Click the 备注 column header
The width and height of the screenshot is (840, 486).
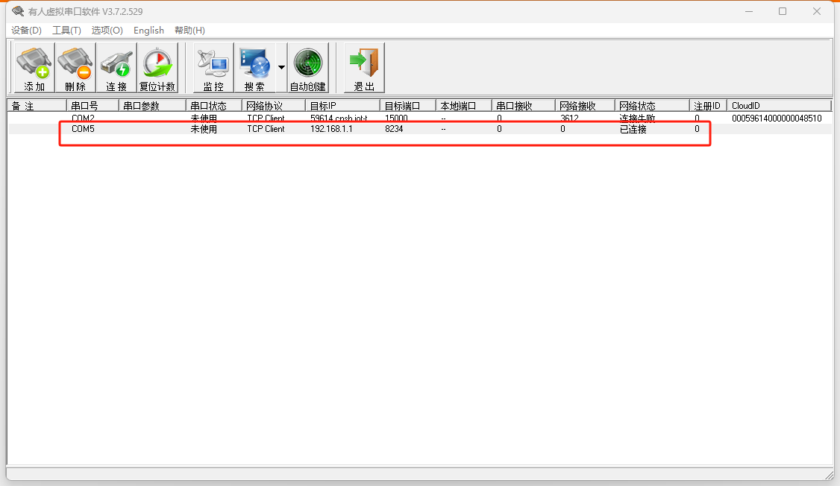[x=37, y=105]
